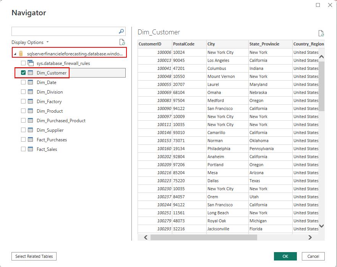Click the PostalCode column header

tap(189, 44)
